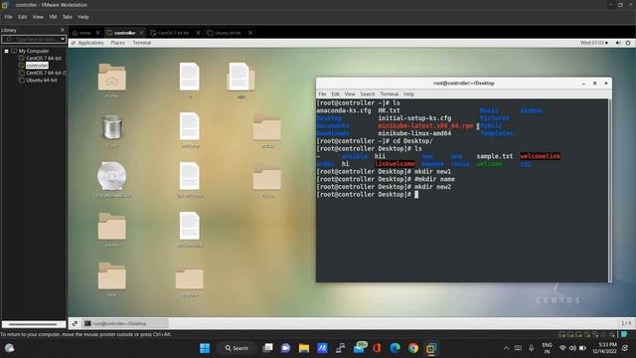Open the terminal window's Help menu
Image resolution: width=636 pixels, height=358 pixels.
coord(408,93)
